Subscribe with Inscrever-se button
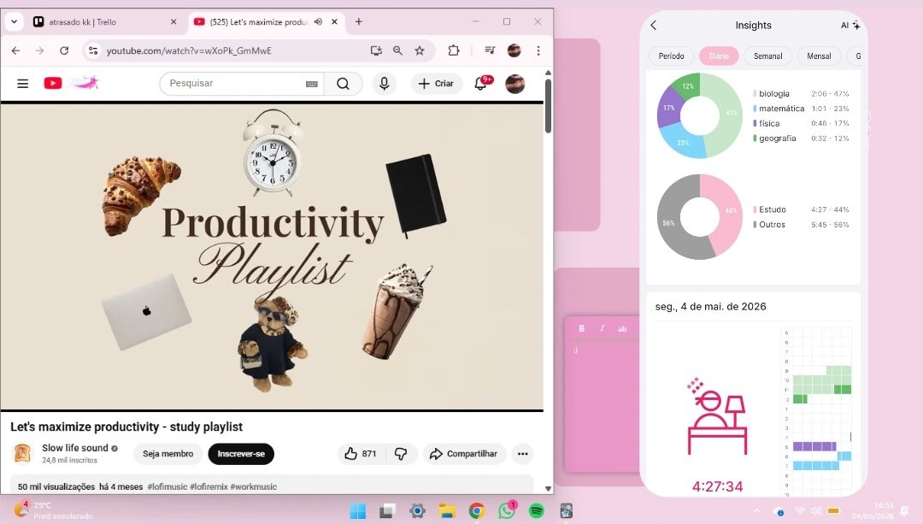 pyautogui.click(x=241, y=453)
